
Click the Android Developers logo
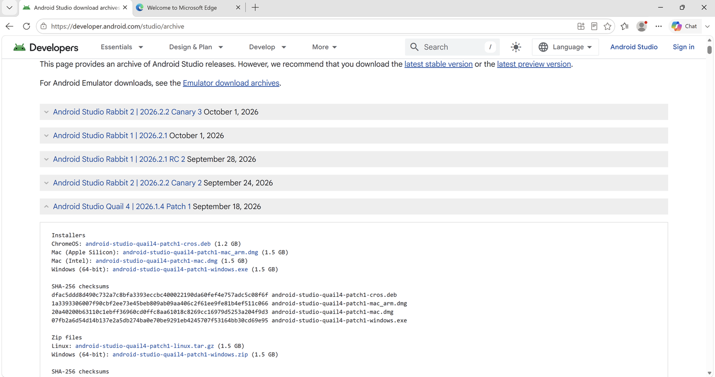click(46, 47)
